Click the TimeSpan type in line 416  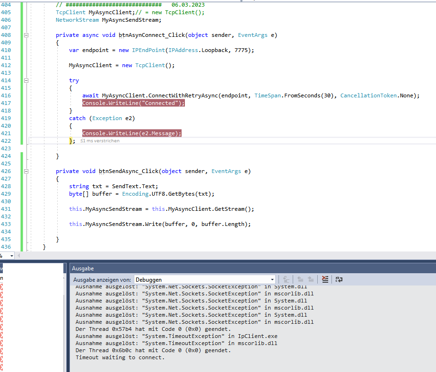click(x=268, y=95)
